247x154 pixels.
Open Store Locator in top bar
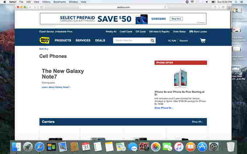tap(198, 32)
